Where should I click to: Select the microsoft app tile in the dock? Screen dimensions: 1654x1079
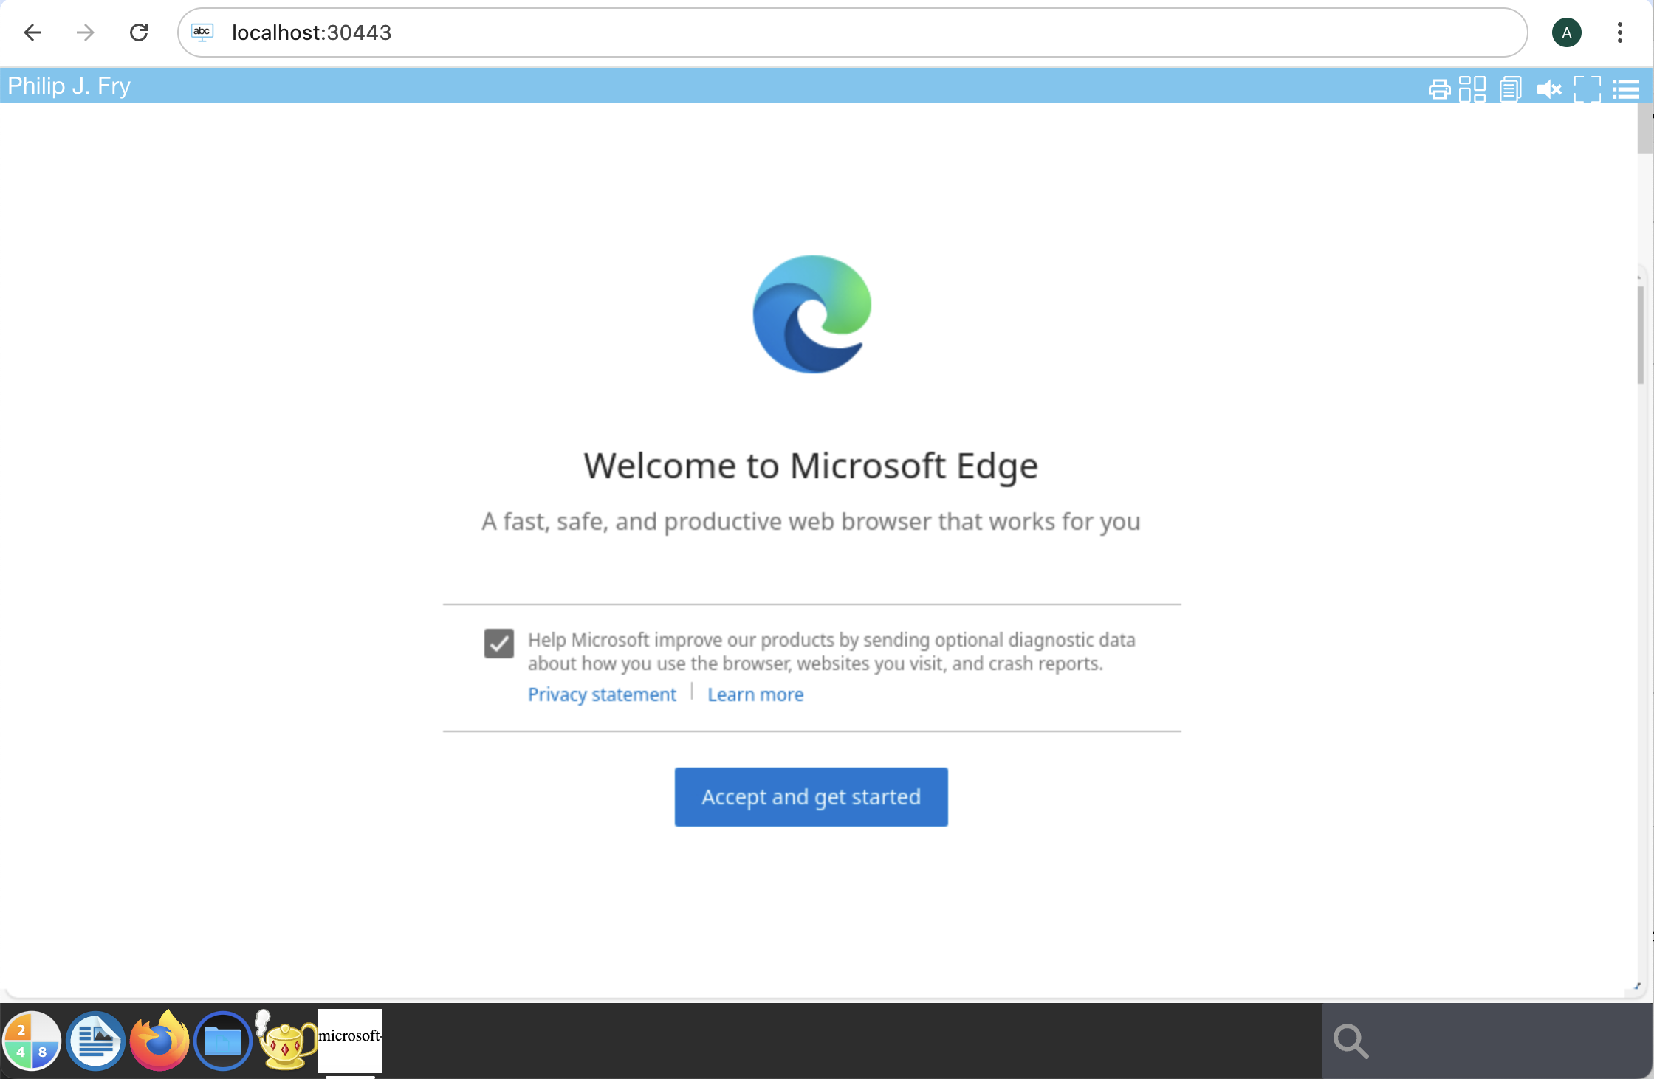(350, 1041)
